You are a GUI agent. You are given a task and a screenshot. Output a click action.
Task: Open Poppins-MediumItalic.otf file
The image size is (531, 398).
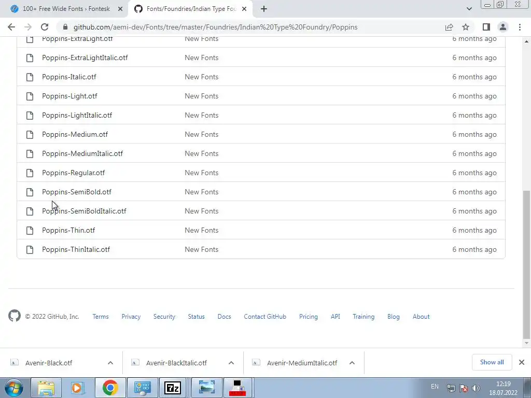82,153
